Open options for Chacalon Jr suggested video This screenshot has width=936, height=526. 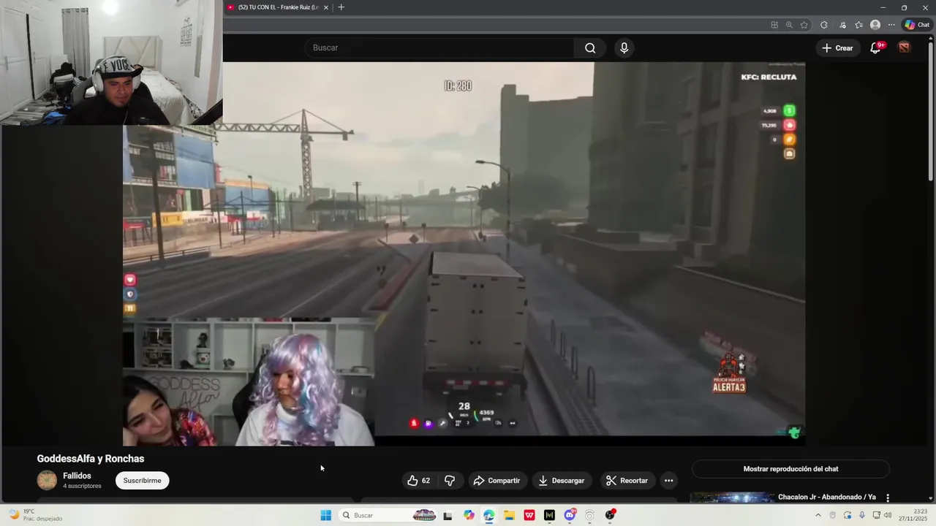pyautogui.click(x=888, y=498)
